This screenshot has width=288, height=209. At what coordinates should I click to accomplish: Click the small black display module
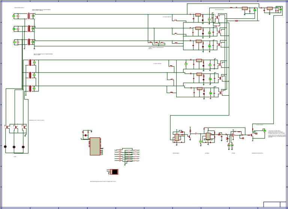point(114,172)
